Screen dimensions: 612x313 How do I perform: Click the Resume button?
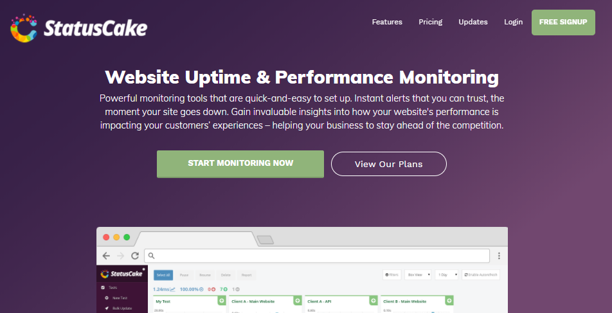(205, 275)
